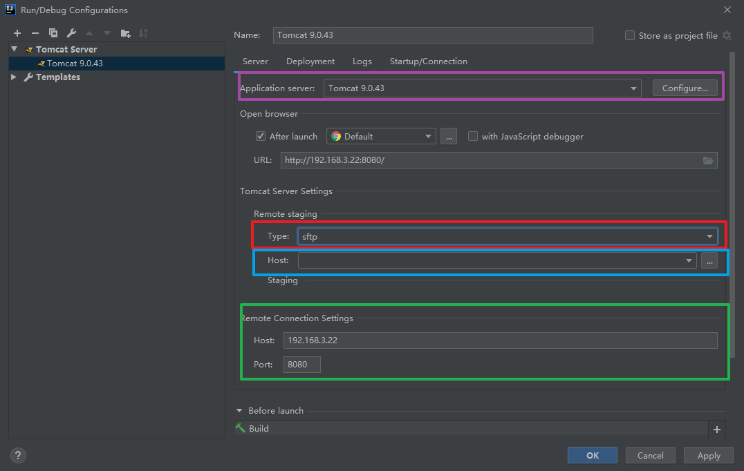Select the Build task row

pyautogui.click(x=470, y=428)
